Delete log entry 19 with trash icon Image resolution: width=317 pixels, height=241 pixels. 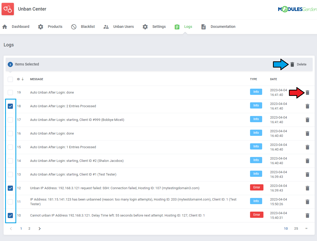(307, 93)
